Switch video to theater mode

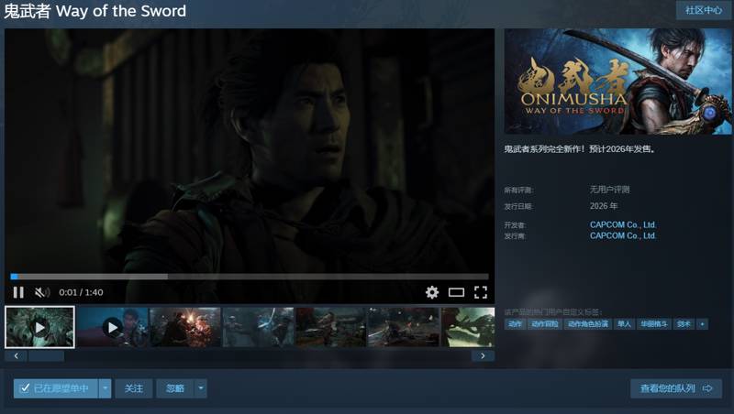tap(456, 292)
